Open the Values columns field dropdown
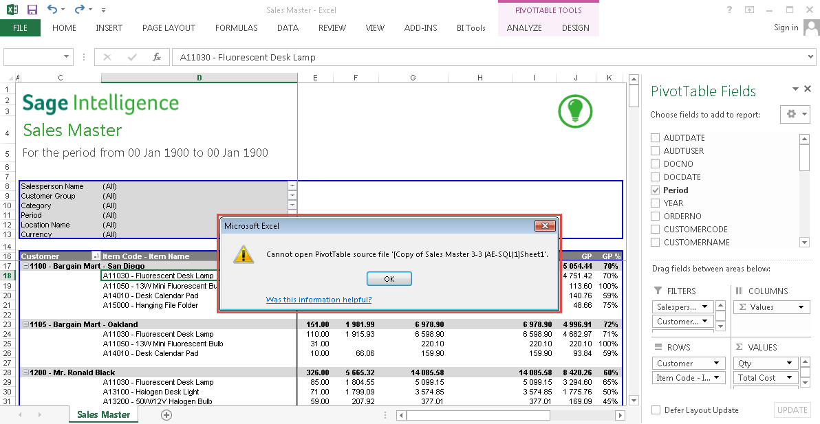Viewport: 820px width, 424px height. [x=801, y=307]
